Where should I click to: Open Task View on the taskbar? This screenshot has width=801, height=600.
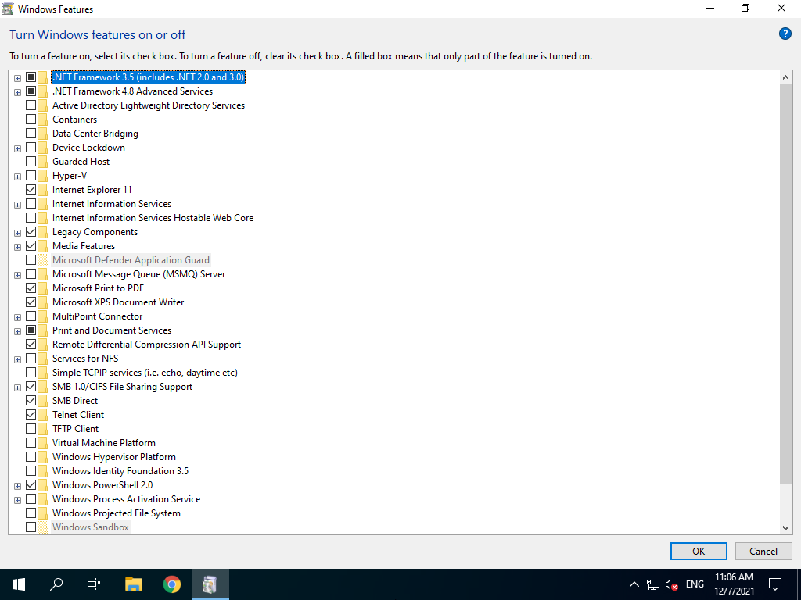pos(94,584)
